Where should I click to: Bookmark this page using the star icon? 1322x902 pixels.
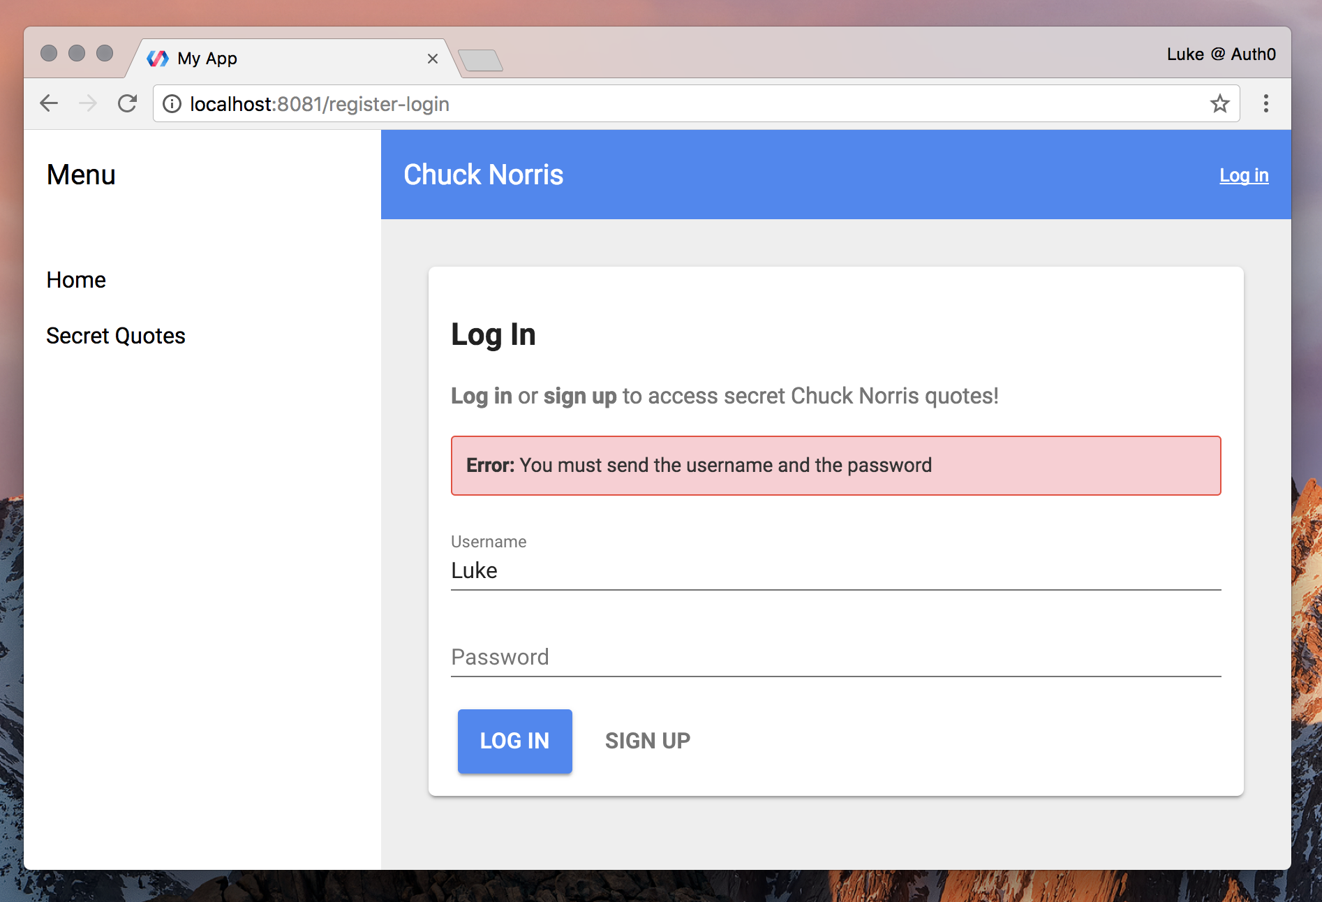click(x=1220, y=103)
